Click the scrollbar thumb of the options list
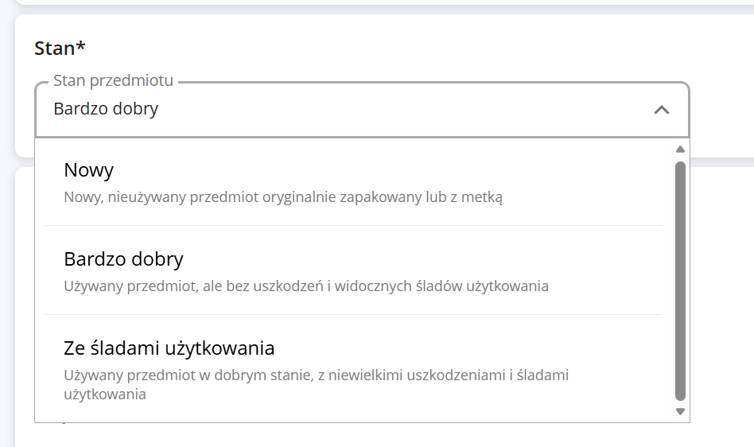754x447 pixels. coord(680,278)
